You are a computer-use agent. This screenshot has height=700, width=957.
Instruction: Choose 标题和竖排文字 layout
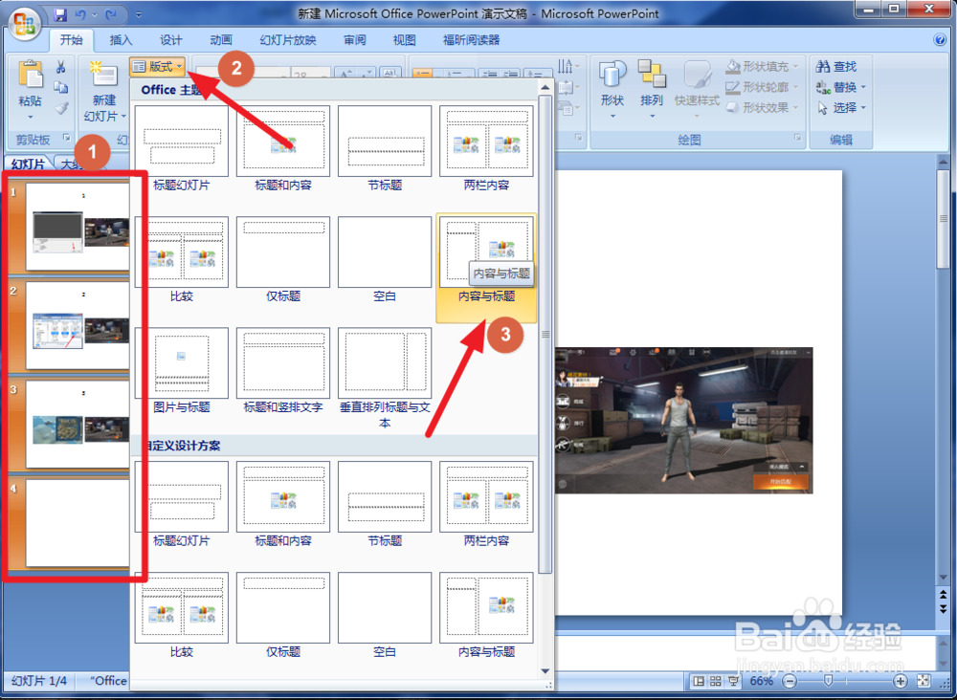click(x=283, y=370)
